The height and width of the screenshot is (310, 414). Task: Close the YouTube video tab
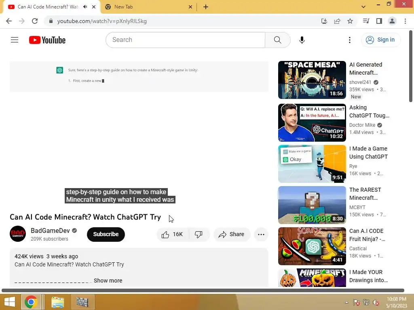click(x=94, y=7)
